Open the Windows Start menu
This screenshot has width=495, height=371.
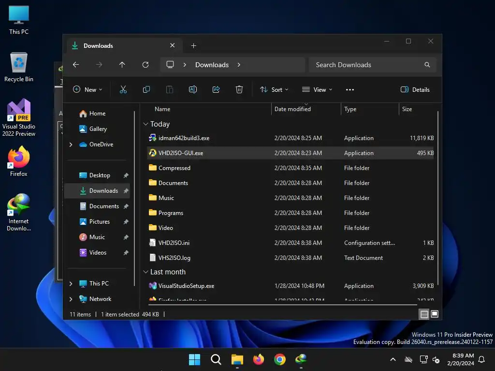coord(194,359)
